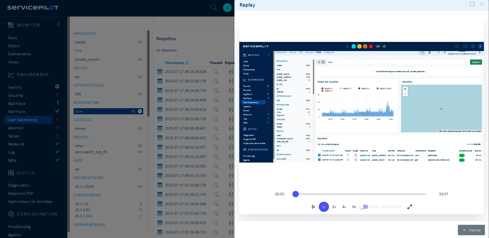489x238 pixels.
Task: Open the user avatar badge in top bar
Action: (x=227, y=8)
